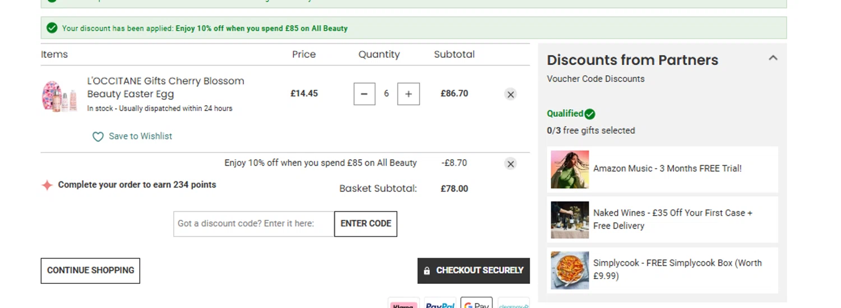The image size is (841, 308).
Task: Click the PayPal payment icon
Action: coord(440,303)
